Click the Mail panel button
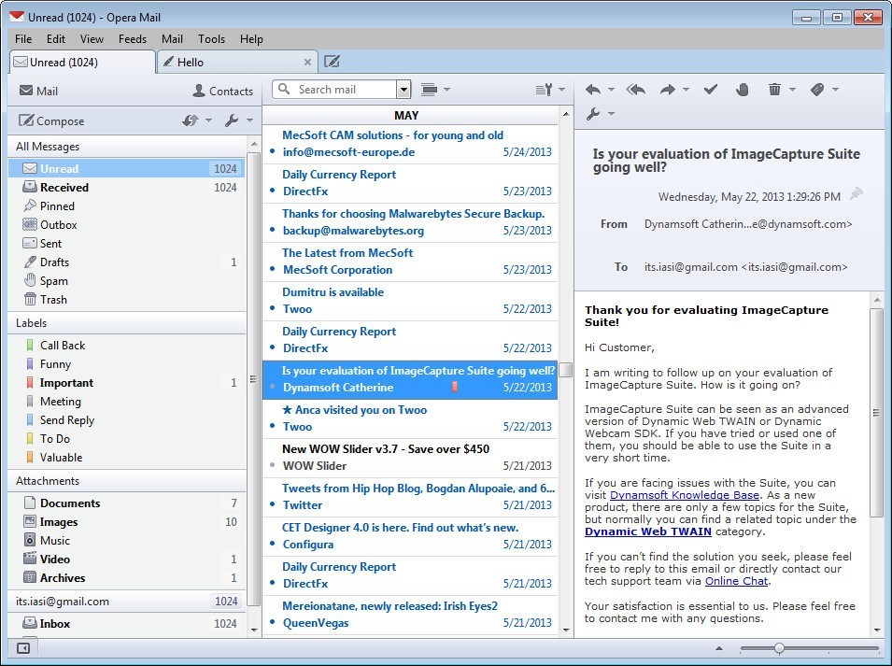 click(x=38, y=91)
